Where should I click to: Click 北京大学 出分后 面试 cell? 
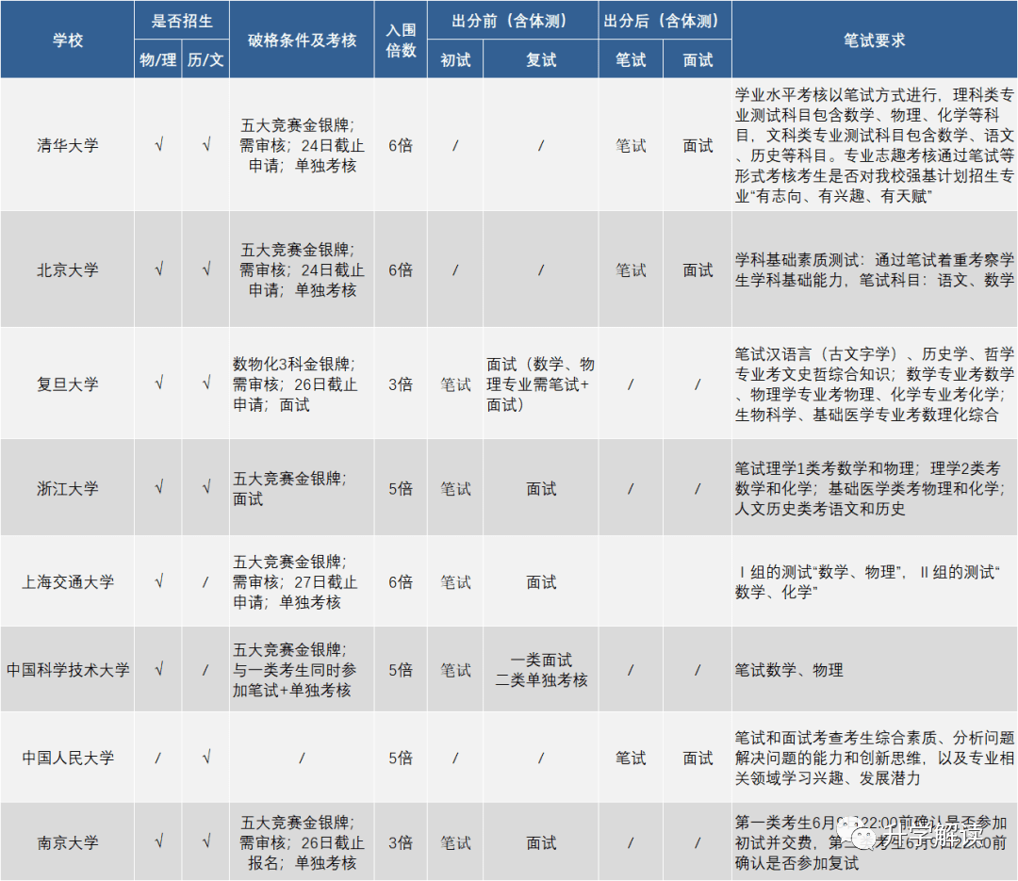point(698,270)
